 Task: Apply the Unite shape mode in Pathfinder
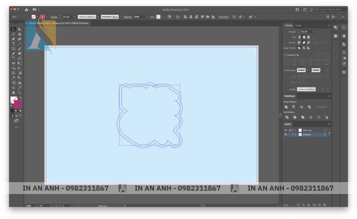(x=286, y=107)
